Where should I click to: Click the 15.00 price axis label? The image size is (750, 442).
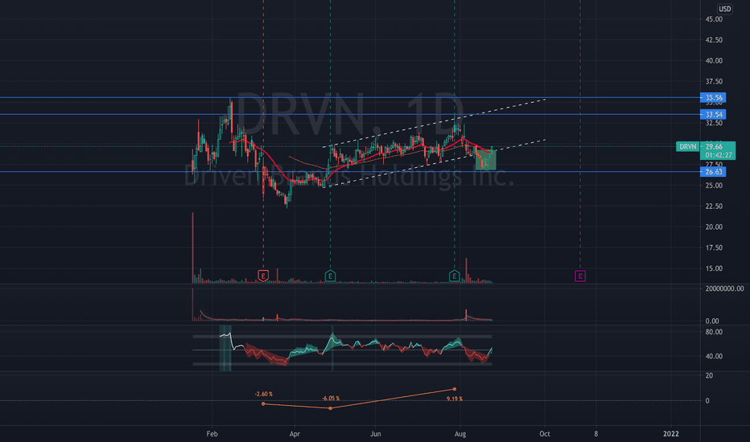point(714,268)
